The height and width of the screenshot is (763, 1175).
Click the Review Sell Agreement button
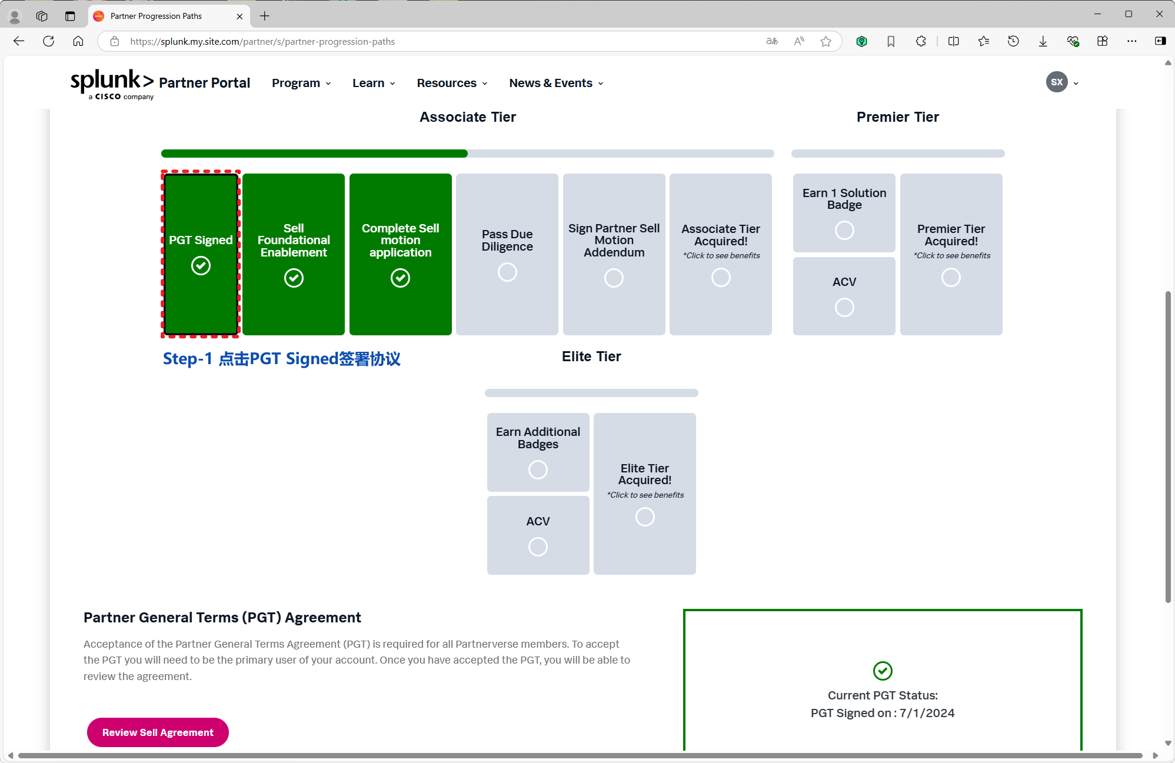(x=158, y=732)
